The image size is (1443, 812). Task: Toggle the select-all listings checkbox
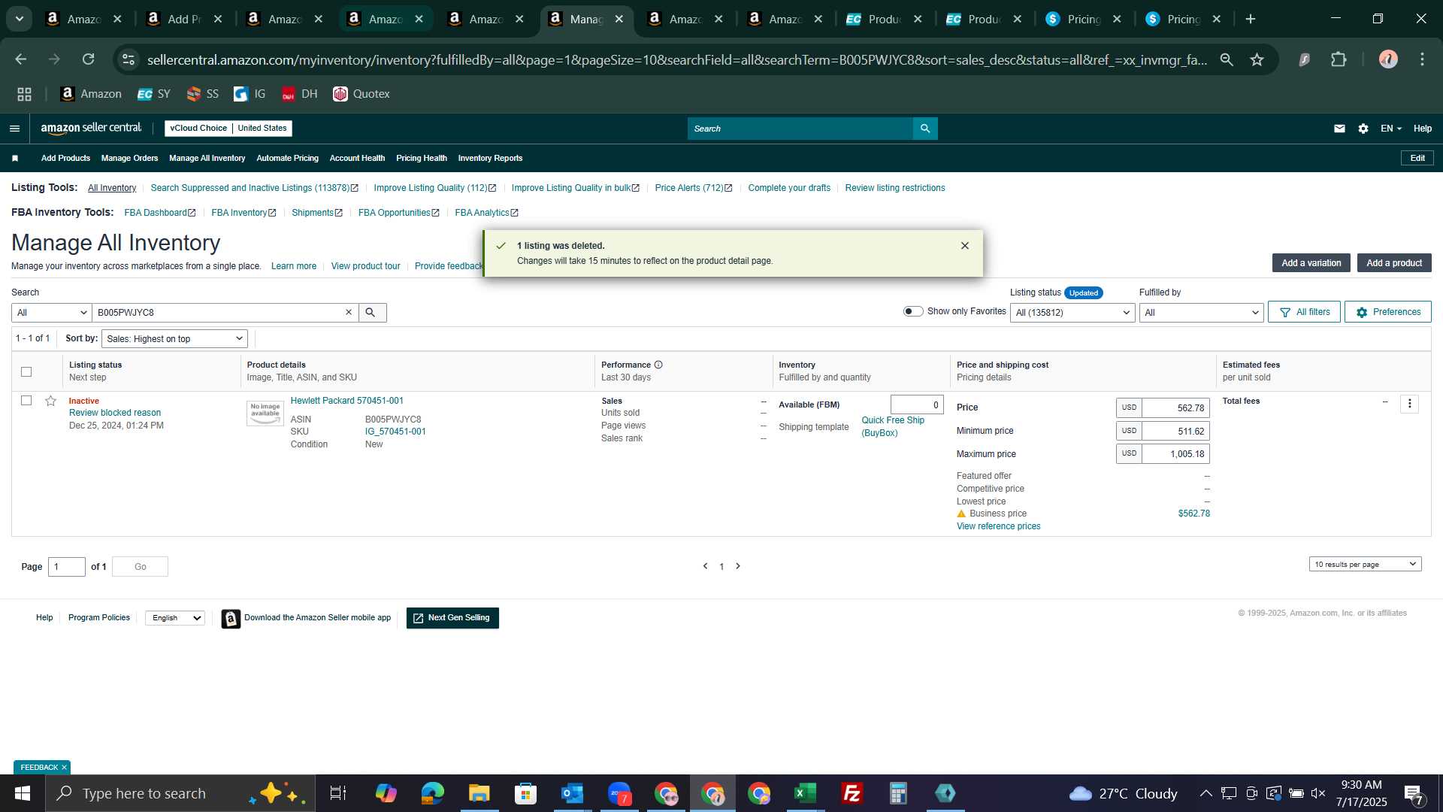(x=26, y=371)
